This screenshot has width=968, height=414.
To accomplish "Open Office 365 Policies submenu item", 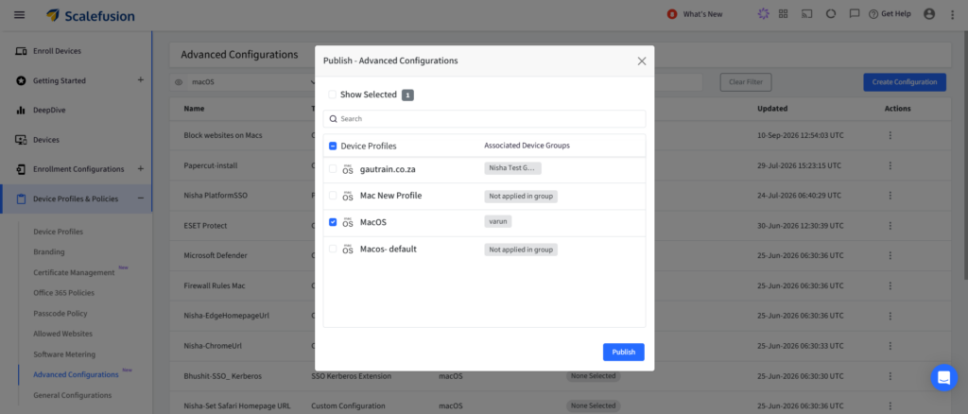I will pyautogui.click(x=64, y=292).
